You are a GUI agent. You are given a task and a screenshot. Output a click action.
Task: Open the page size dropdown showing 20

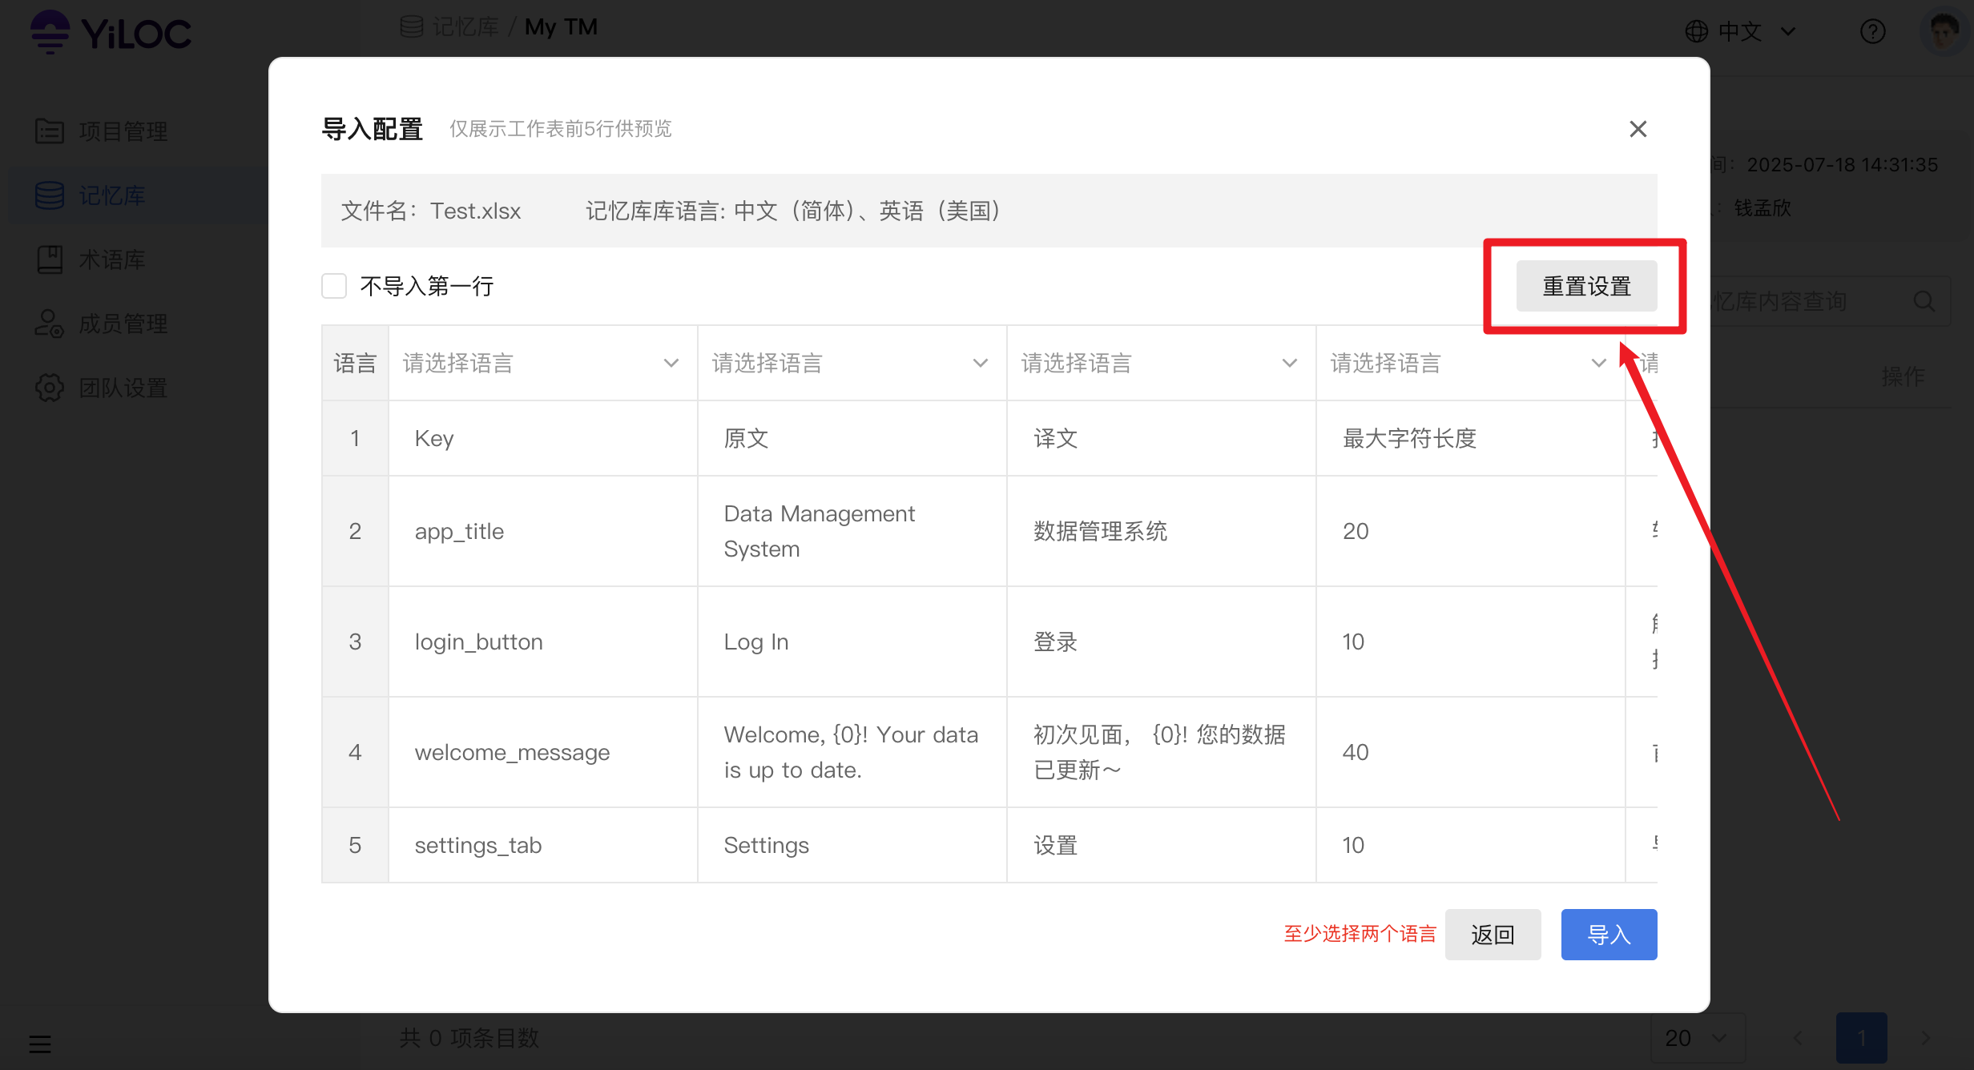[x=1697, y=1038]
